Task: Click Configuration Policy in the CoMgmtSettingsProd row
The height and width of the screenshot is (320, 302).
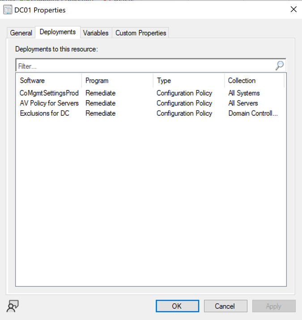Action: tap(184, 93)
